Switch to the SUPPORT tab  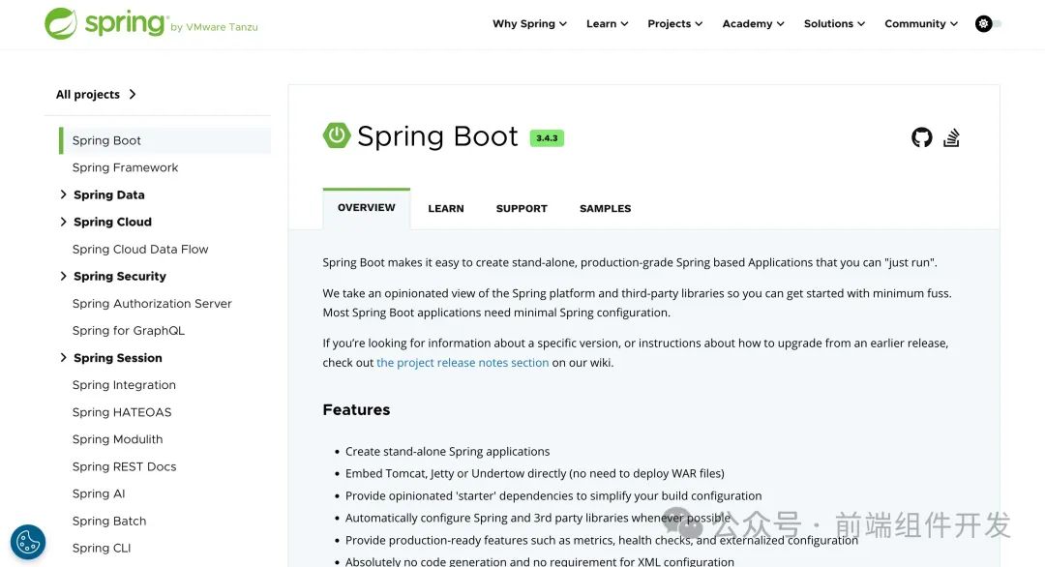click(521, 208)
